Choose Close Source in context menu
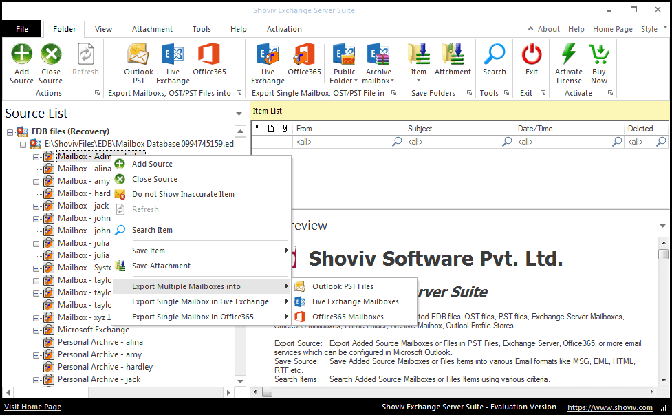Screen dimensions: 672x415 pos(202,179)
